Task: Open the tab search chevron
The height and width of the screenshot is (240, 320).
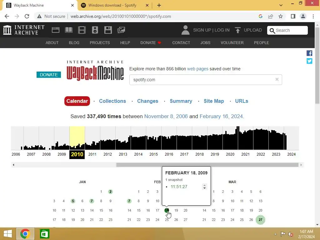Action: point(281,5)
